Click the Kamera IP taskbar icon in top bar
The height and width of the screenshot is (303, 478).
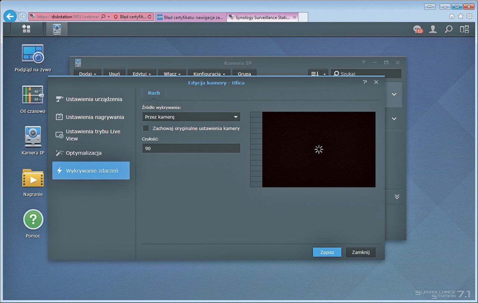[x=57, y=29]
